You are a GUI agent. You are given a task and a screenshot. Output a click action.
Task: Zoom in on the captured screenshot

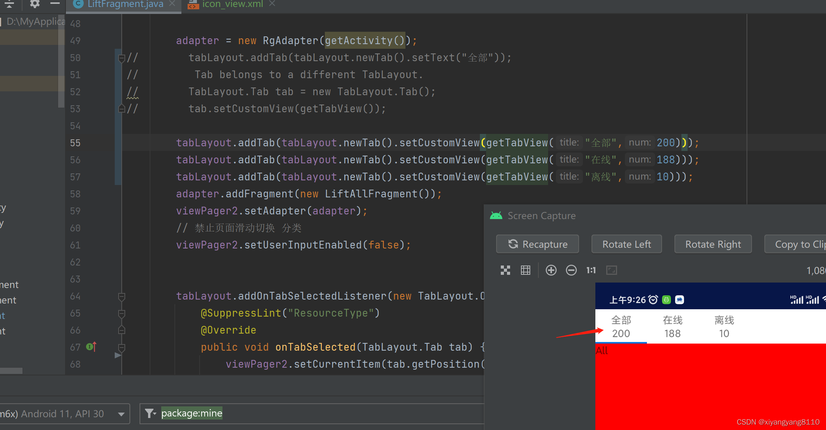[551, 270]
